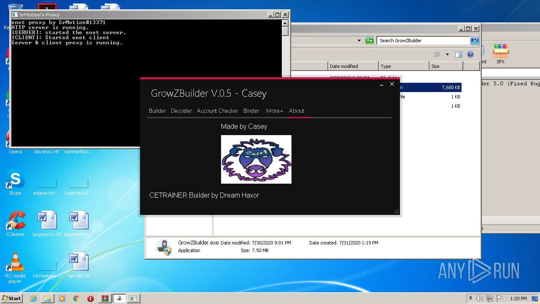Switch to the Decoder tab
Viewport: 540px width, 304px height.
pos(181,111)
